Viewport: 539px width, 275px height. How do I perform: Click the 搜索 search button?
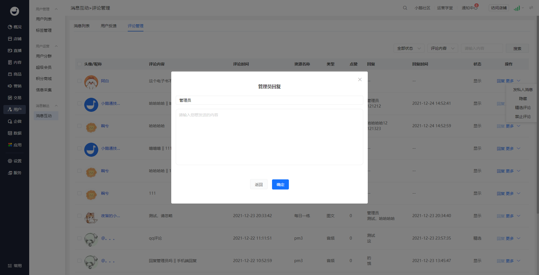click(517, 48)
